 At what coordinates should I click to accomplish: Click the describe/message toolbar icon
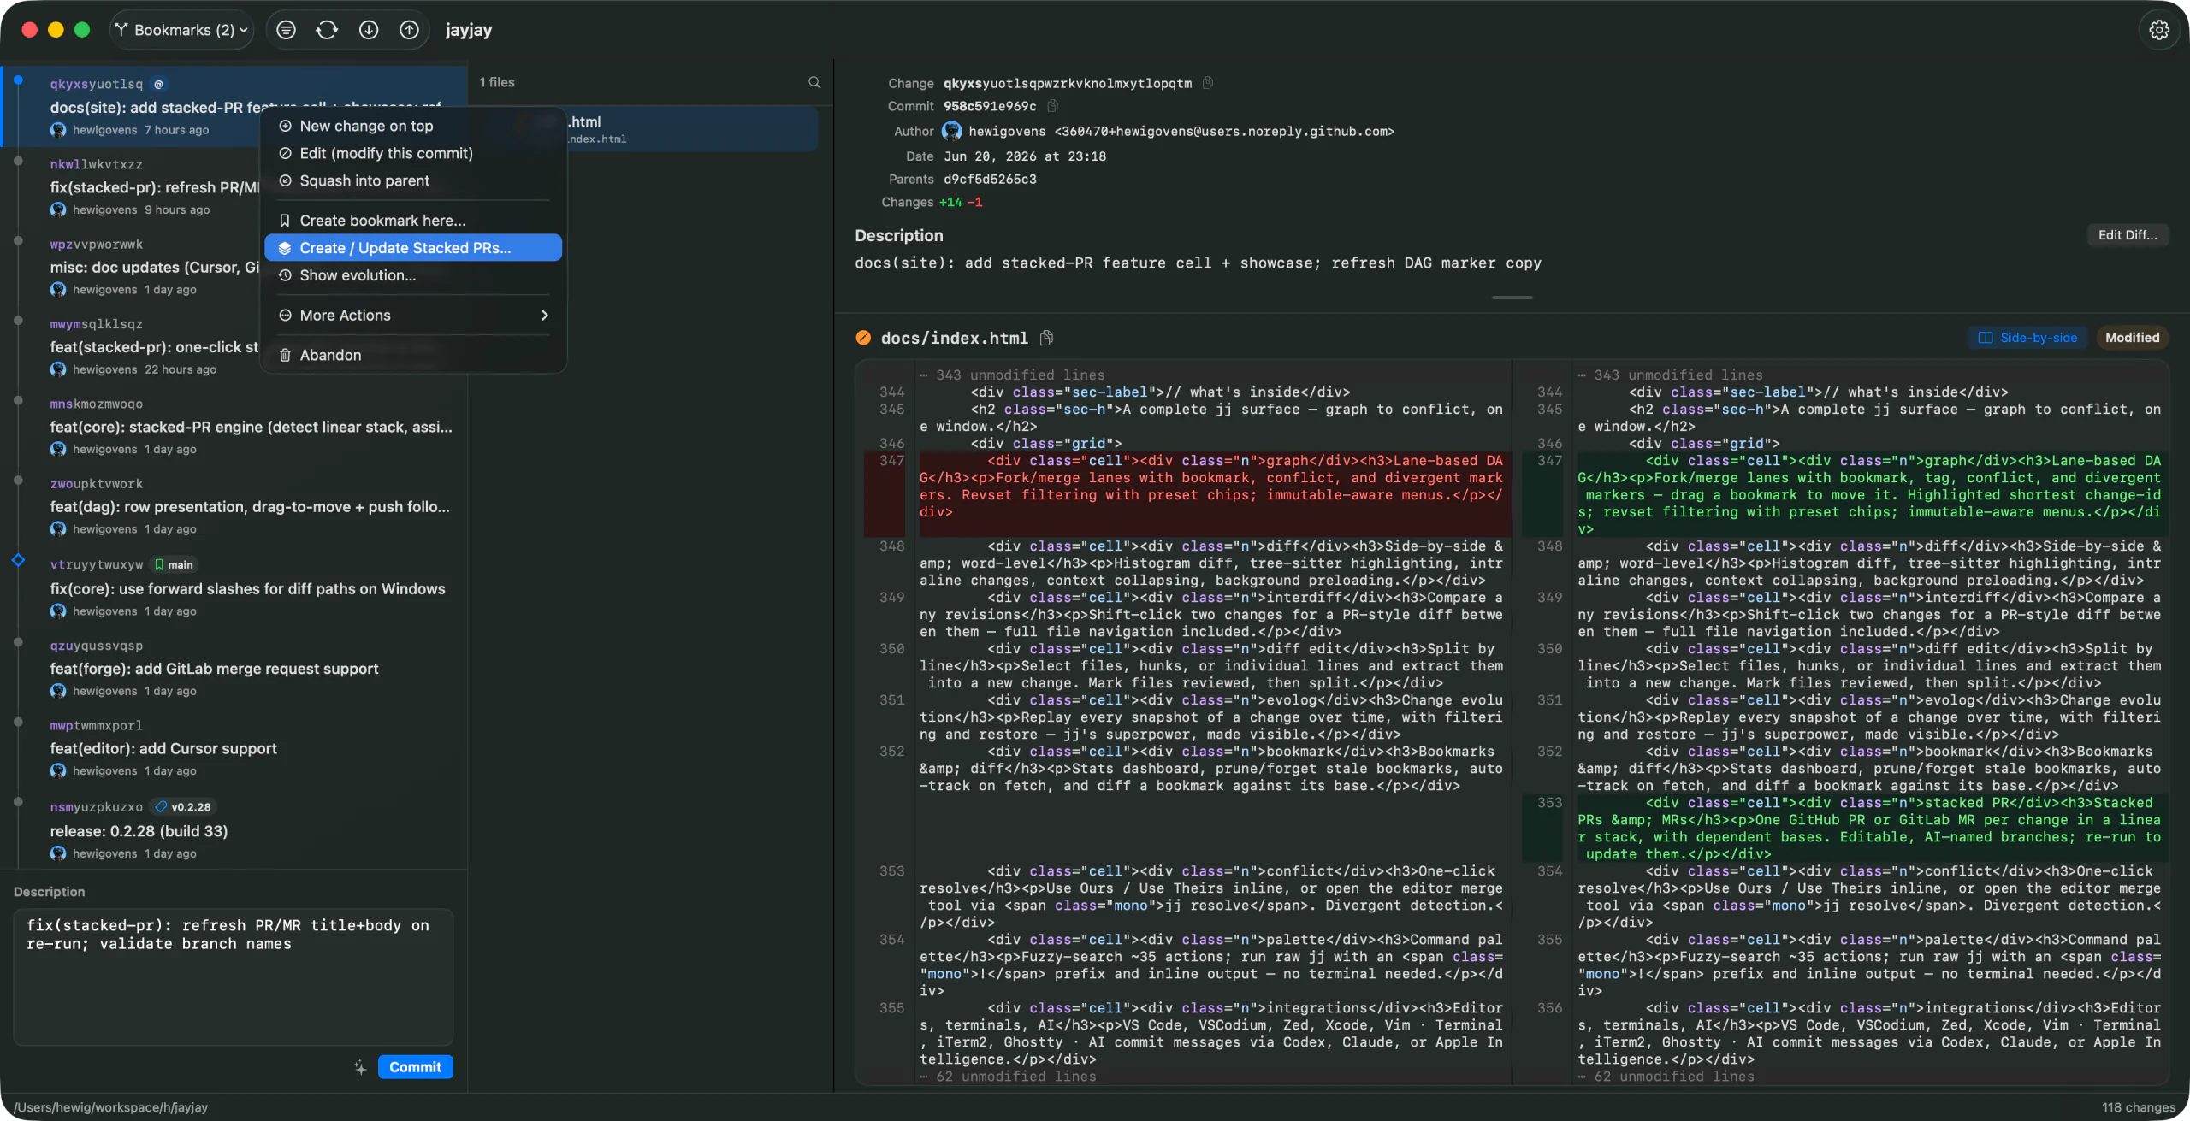pos(287,30)
